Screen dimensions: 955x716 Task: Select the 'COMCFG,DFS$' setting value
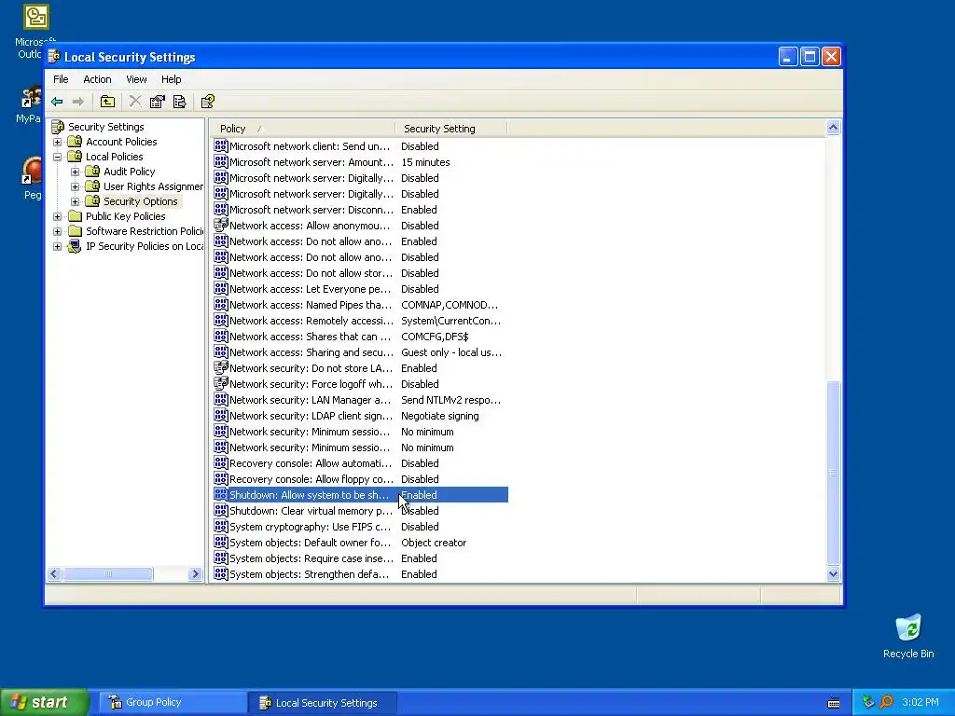(435, 336)
